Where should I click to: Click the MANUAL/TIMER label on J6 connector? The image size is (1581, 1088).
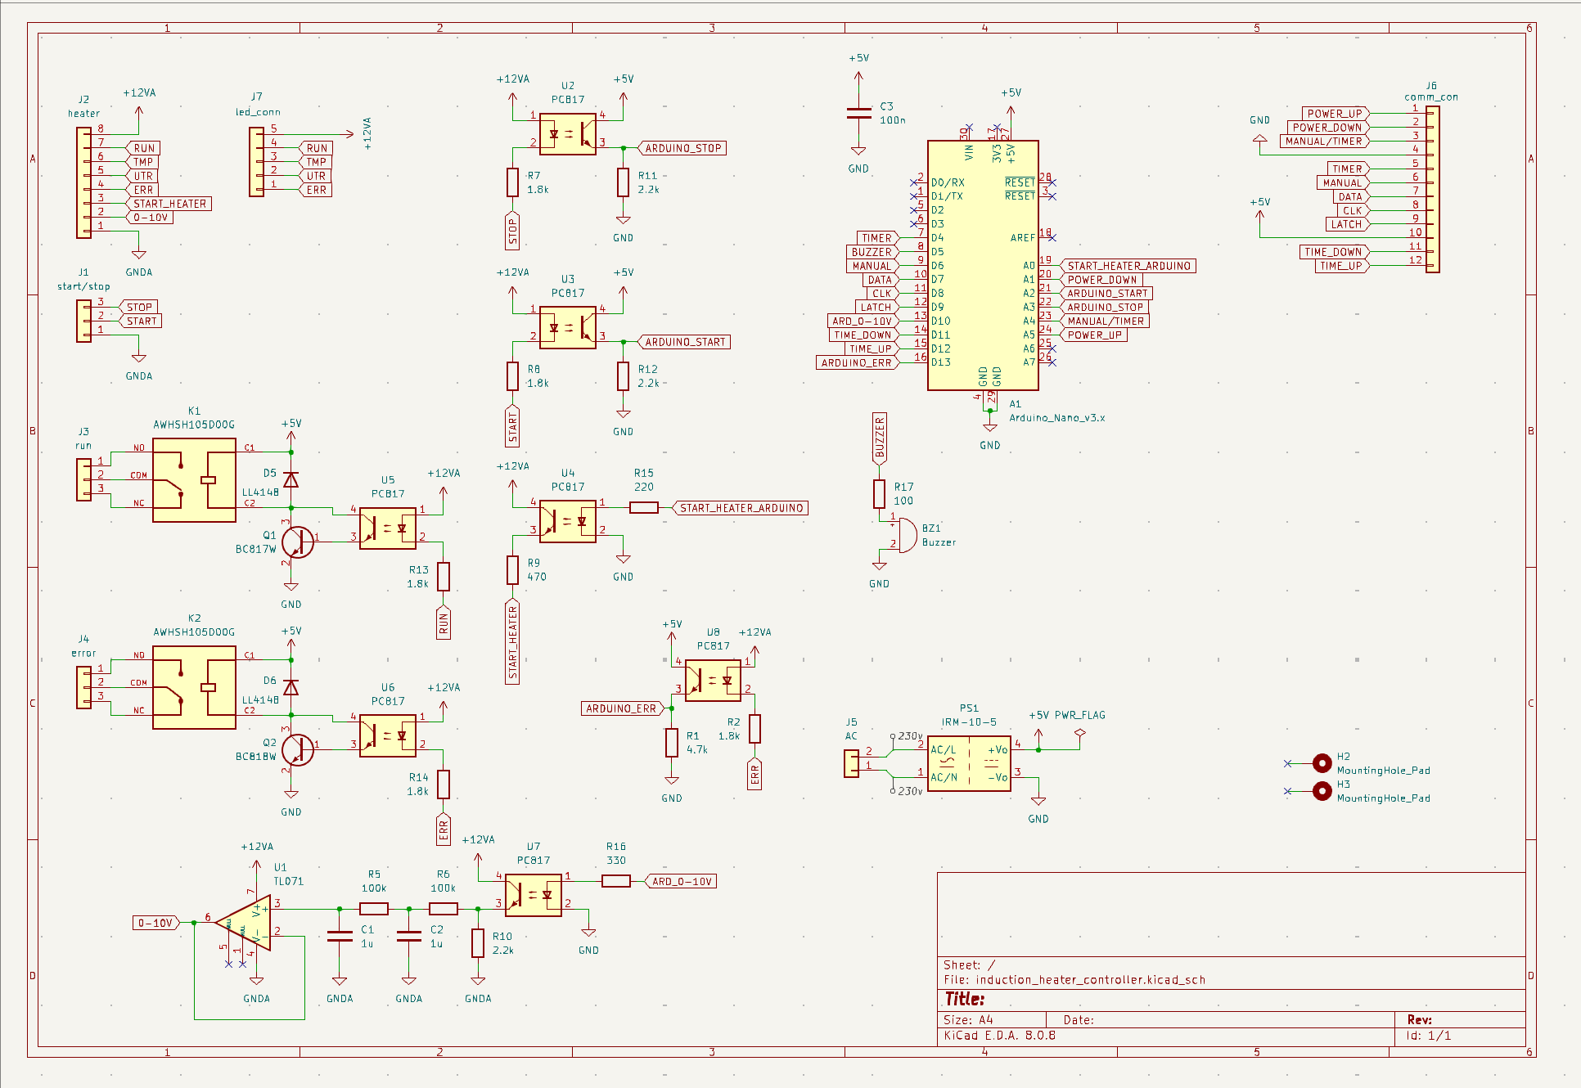pos(1323,142)
